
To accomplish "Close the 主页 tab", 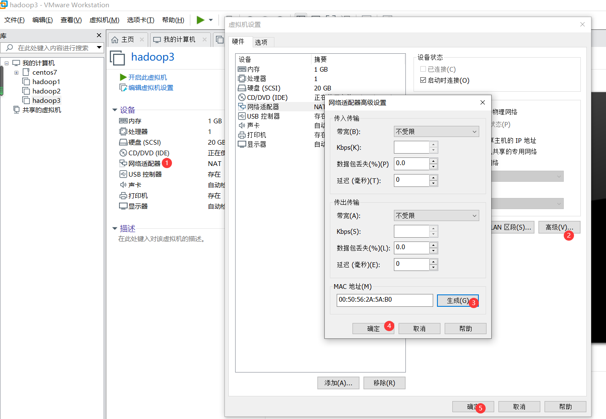I will click(x=142, y=40).
